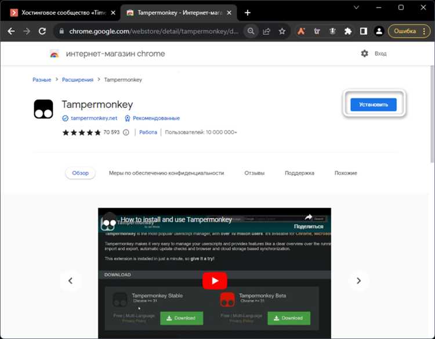Open the orange A extension icon

tap(301, 31)
